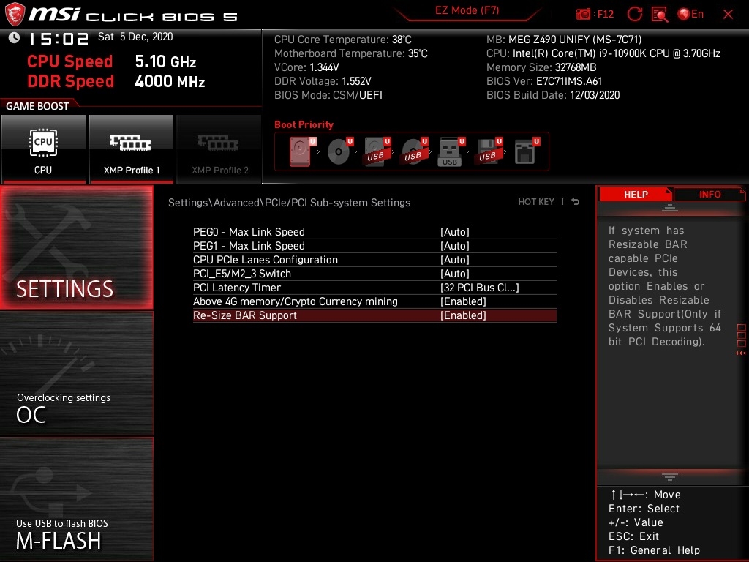Click the Boot Priority heading
This screenshot has width=749, height=562.
[x=304, y=124]
